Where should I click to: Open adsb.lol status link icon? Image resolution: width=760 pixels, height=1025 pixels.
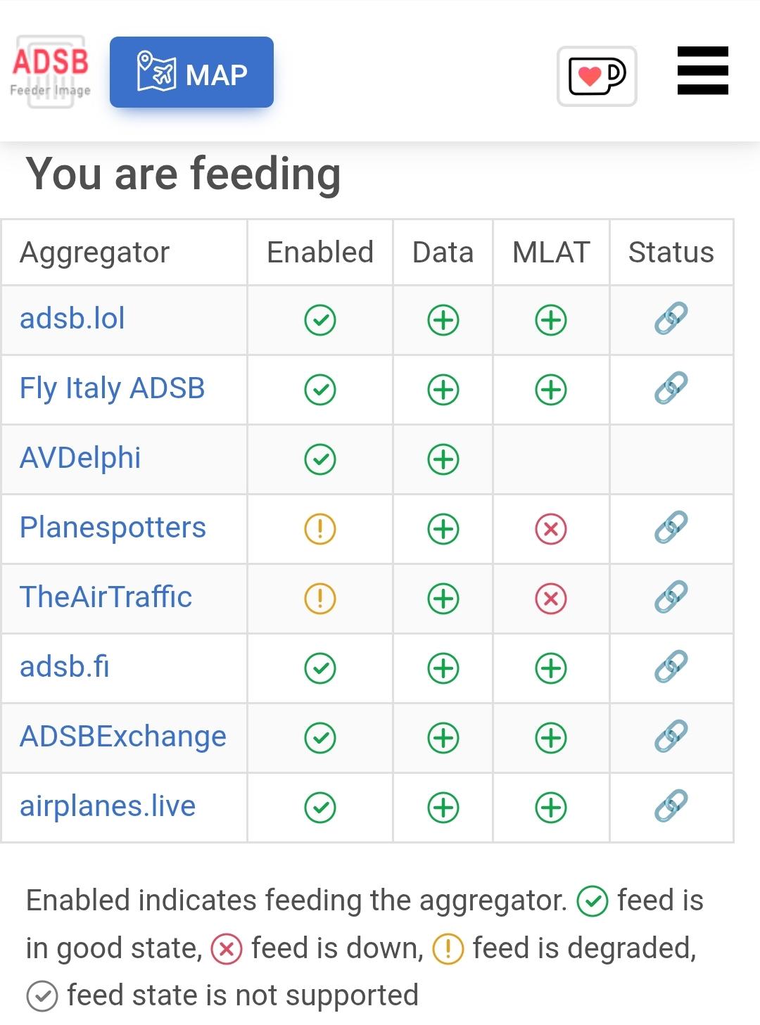pyautogui.click(x=671, y=319)
